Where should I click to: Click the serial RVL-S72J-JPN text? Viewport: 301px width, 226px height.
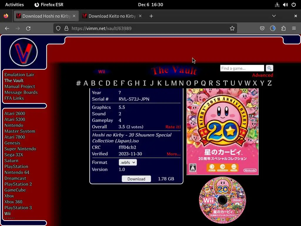coord(134,99)
